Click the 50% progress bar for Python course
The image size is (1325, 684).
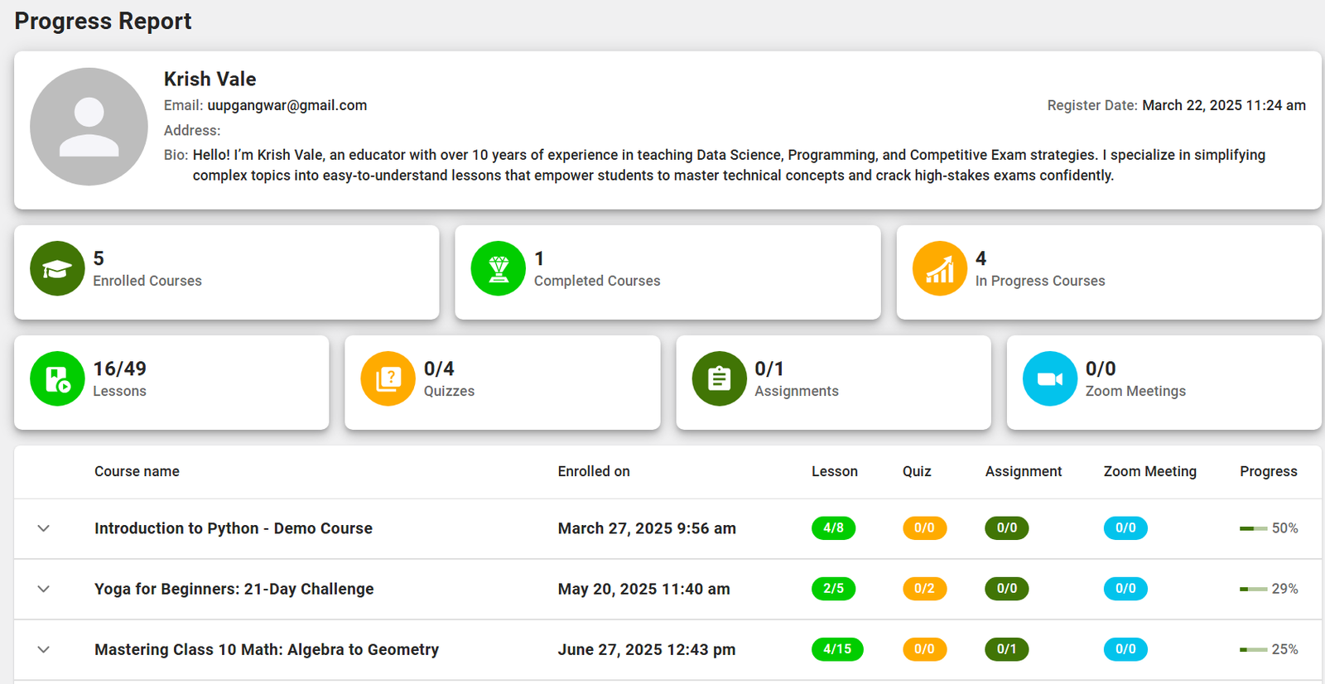coord(1253,528)
